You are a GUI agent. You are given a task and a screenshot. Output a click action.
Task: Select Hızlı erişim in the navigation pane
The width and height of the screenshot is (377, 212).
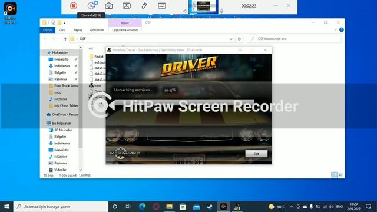tap(60, 52)
